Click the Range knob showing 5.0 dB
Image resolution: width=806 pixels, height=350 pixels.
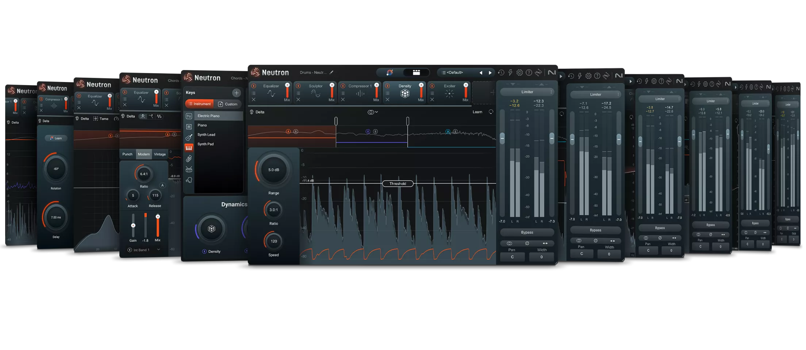(x=273, y=170)
